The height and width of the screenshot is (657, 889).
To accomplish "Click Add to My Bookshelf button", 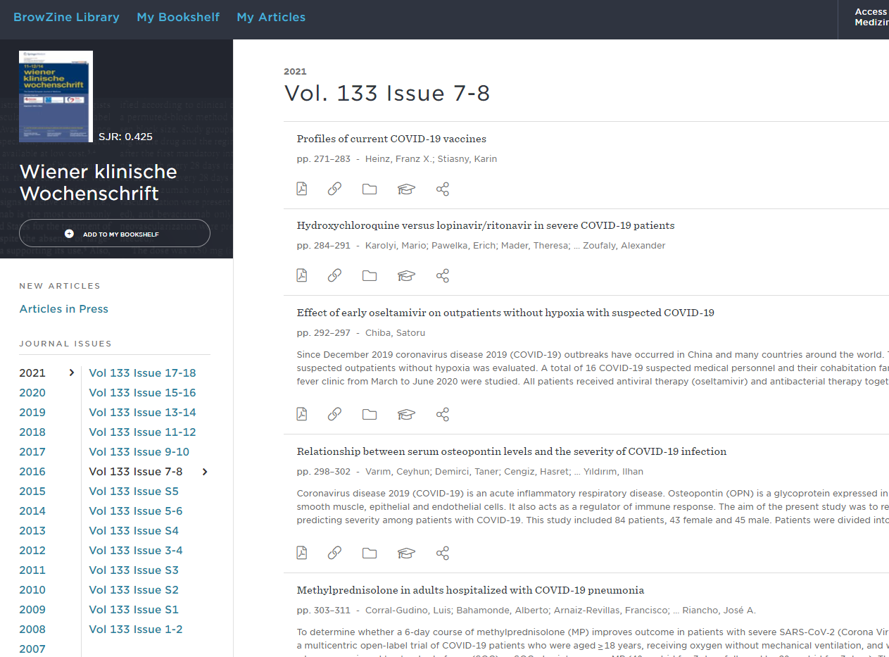I will 115,234.
